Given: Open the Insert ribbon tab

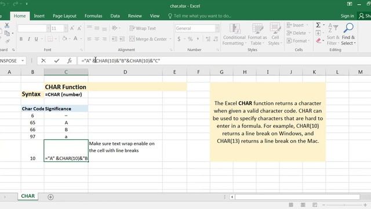Looking at the screenshot, I should coord(39,16).
